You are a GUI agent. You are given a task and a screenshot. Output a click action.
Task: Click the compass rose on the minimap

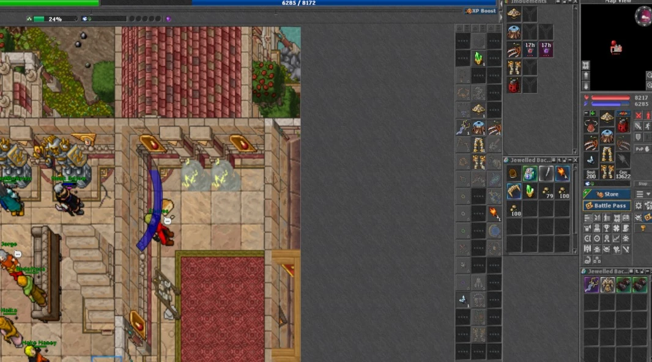pyautogui.click(x=643, y=15)
